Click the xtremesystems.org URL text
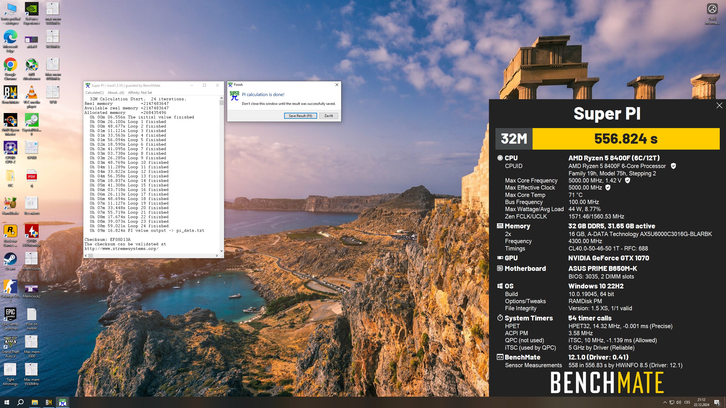 [x=121, y=248]
